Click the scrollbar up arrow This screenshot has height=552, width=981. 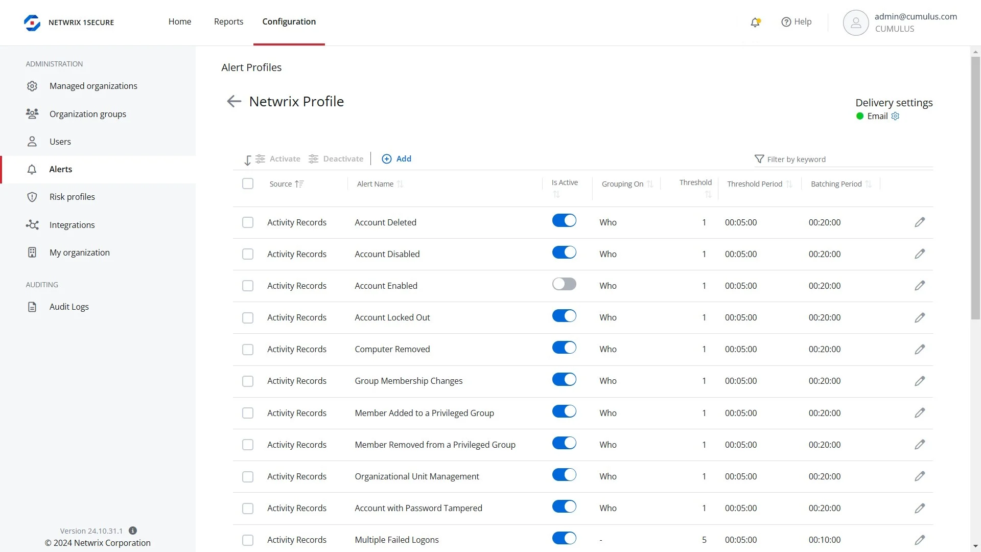pos(975,52)
